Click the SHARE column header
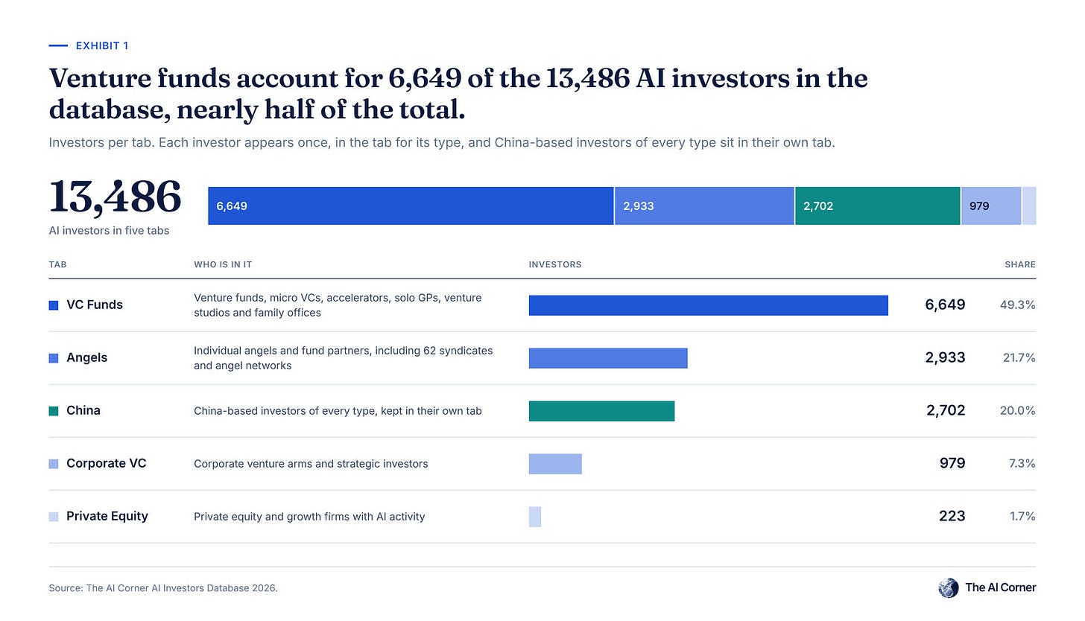Viewport: 1085px width, 621px height. click(x=1020, y=264)
